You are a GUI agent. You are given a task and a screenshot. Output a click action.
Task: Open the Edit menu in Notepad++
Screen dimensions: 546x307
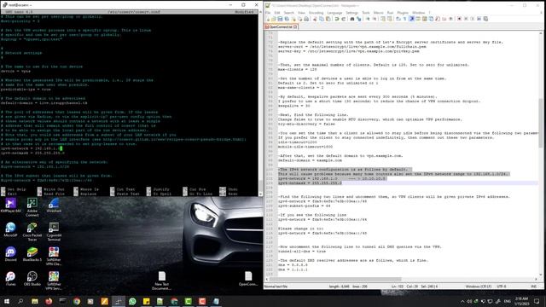(277, 13)
